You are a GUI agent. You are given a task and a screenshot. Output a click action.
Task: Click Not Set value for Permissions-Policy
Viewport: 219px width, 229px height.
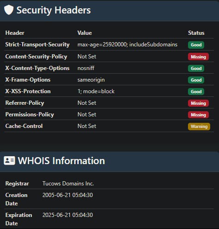87,114
